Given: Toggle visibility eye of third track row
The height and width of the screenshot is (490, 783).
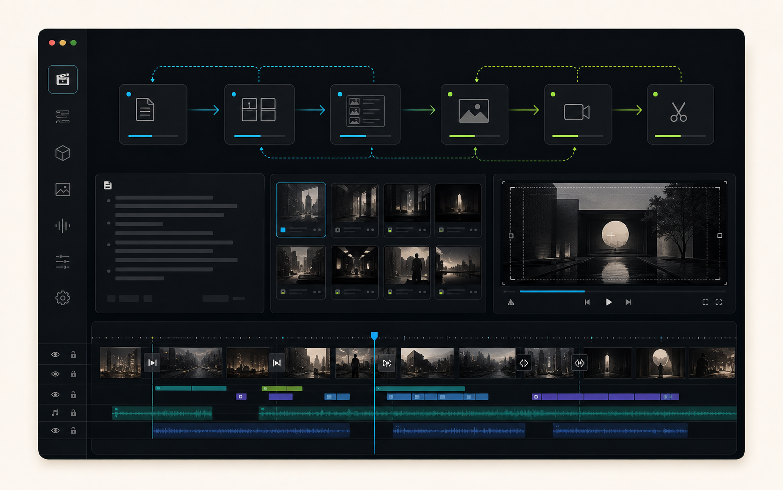Looking at the screenshot, I should (x=55, y=395).
